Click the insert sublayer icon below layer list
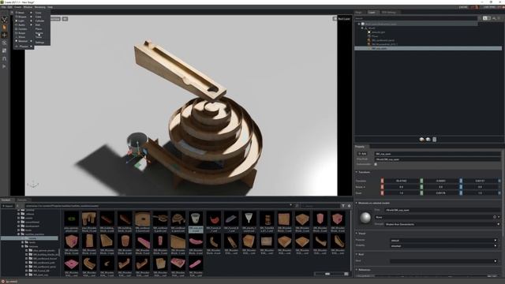This screenshot has height=284, width=505. tap(421, 140)
